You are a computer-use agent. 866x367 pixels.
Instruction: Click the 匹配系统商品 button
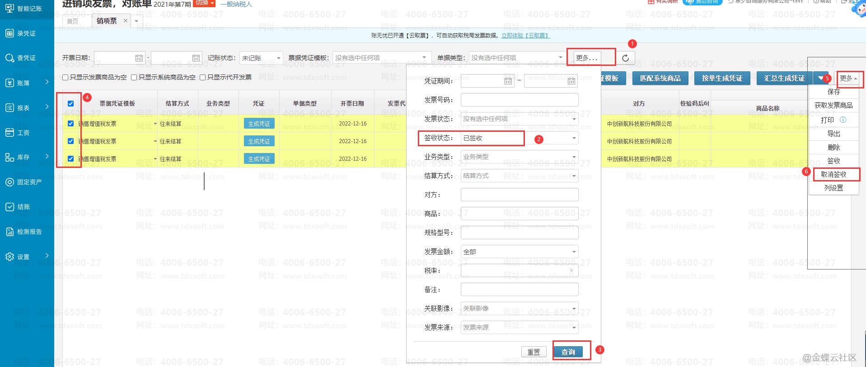660,79
